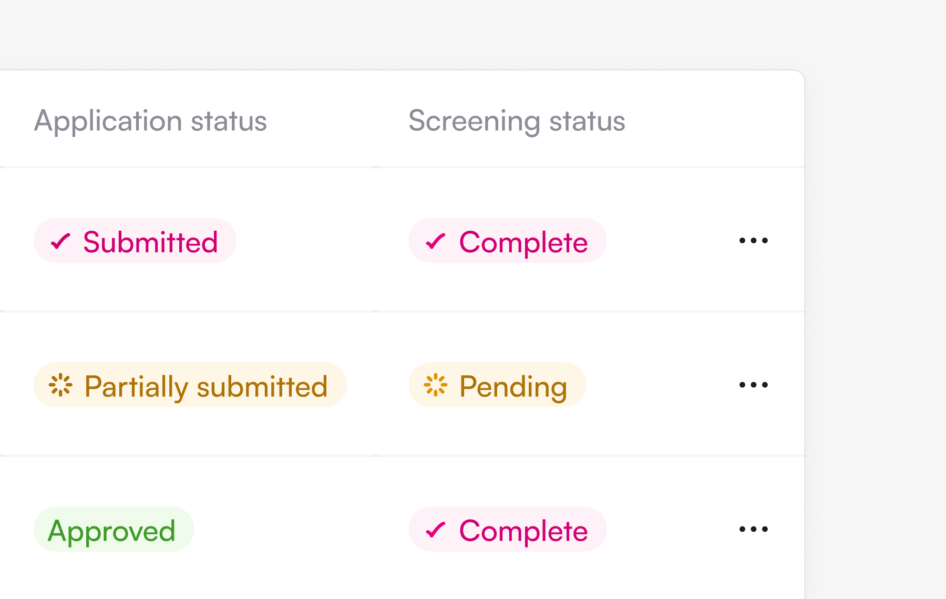Click divider between header and Submitted row
The image size is (946, 599).
[x=402, y=167]
